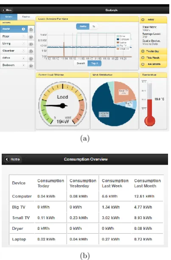The width and height of the screenshot is (171, 260).
Task: Select the Living room row
Action: coord(14,43)
